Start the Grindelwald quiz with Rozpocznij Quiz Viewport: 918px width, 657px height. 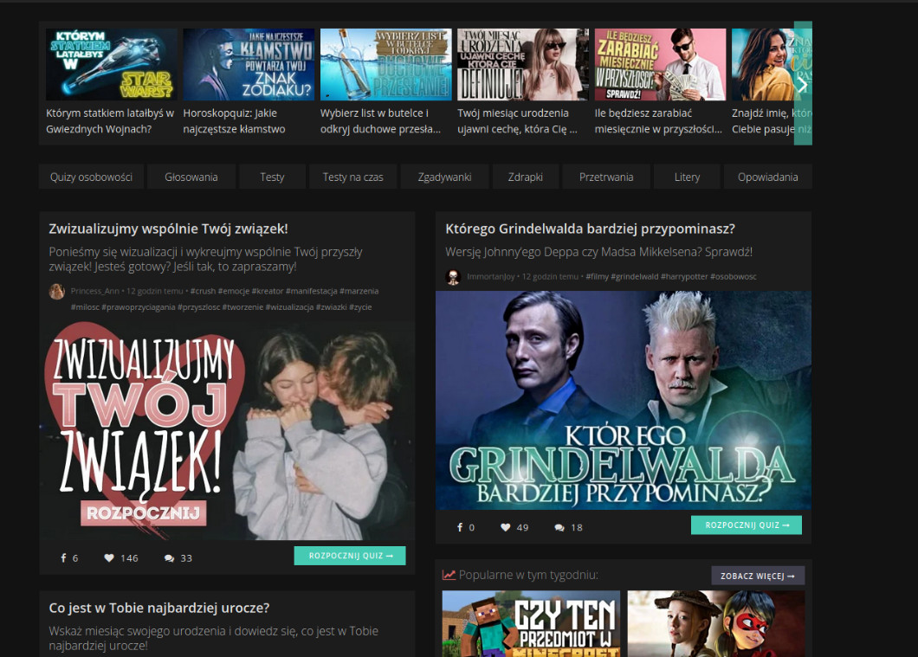click(746, 525)
